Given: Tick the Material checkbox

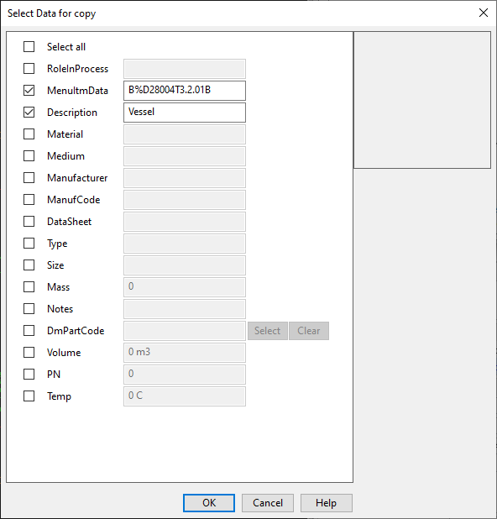Looking at the screenshot, I should pos(29,134).
